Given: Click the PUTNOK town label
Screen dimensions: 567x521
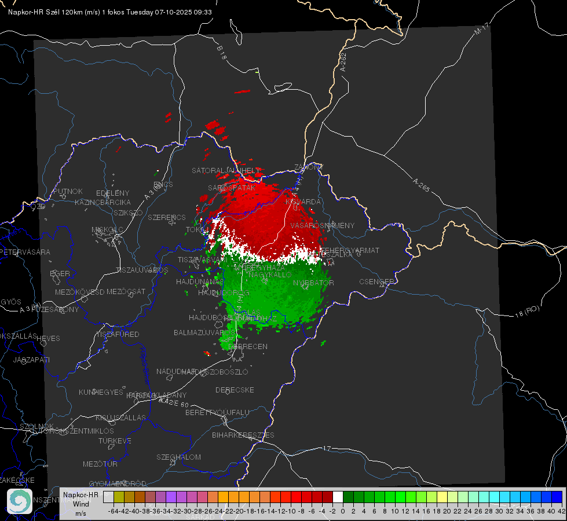Looking at the screenshot, I should tap(68, 191).
